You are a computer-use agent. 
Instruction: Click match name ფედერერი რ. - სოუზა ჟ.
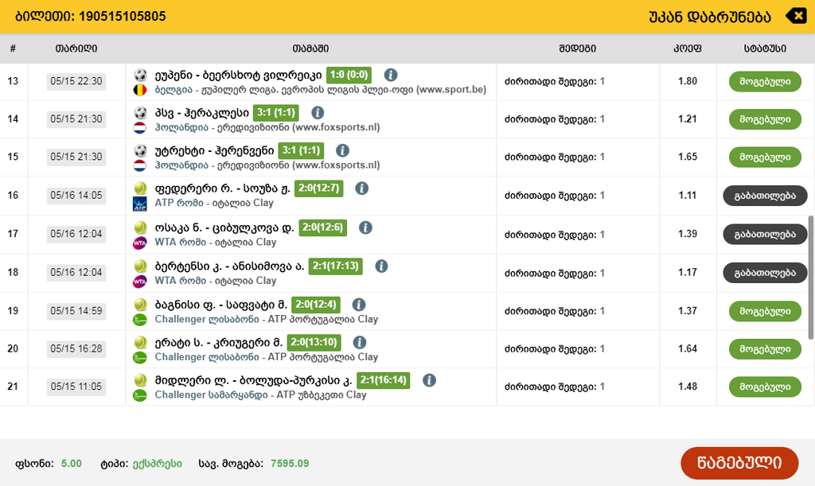coord(223,189)
